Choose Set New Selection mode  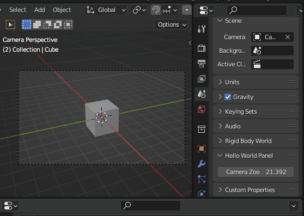27,24
